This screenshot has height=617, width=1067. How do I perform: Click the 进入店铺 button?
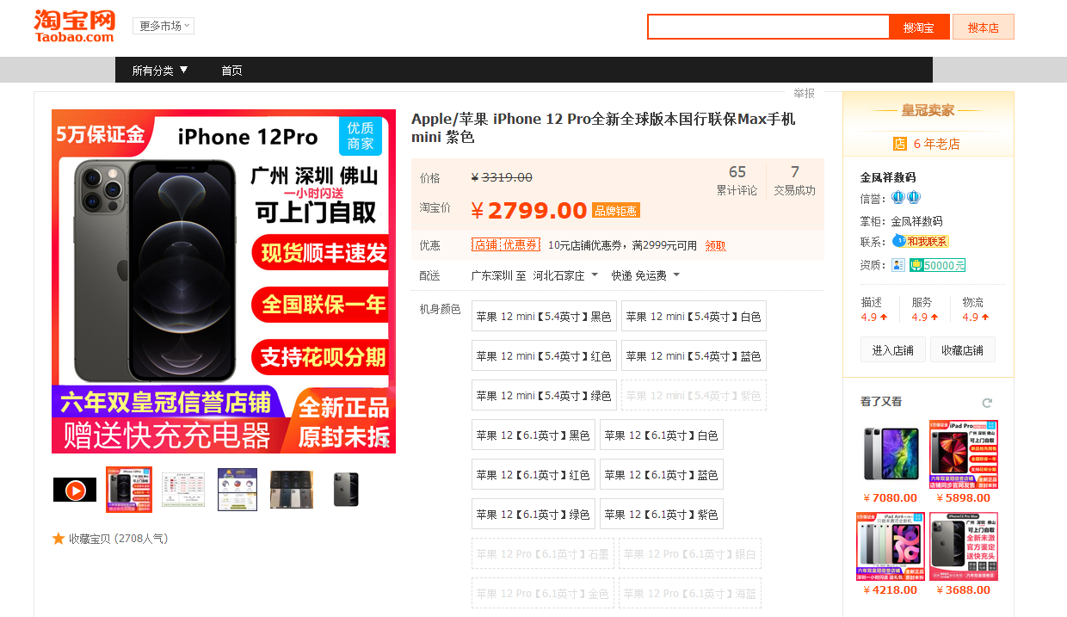pos(893,349)
